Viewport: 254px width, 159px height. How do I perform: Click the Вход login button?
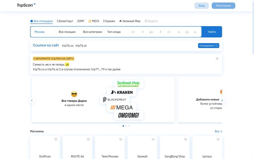tap(201, 6)
